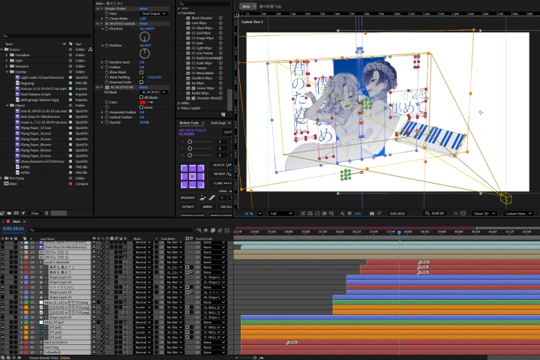Expand the Video Copilot effects category

click(x=178, y=108)
